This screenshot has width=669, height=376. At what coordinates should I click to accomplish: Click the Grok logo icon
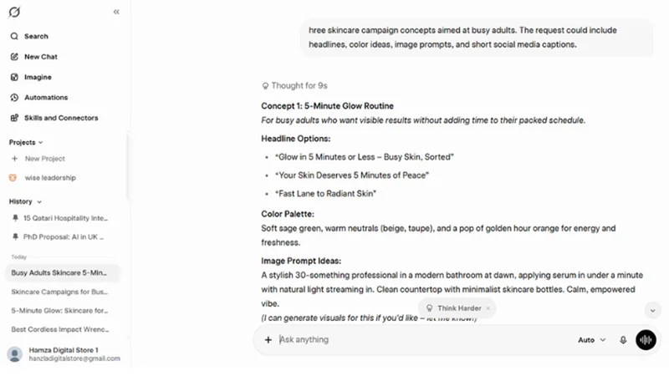click(14, 12)
